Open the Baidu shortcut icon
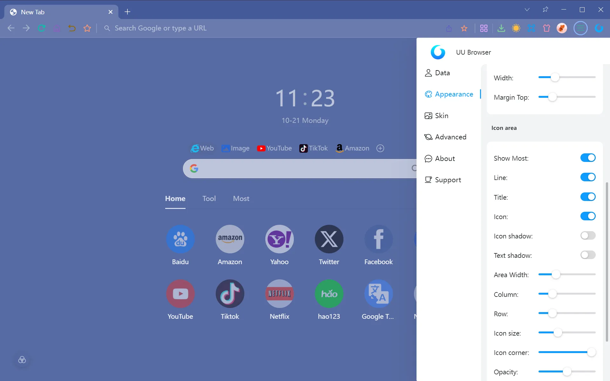Screen dimensions: 610x381 [x=180, y=239]
